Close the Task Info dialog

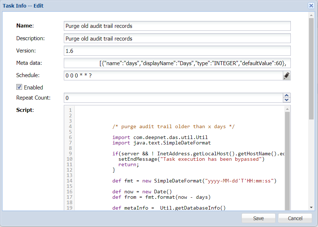(x=311, y=6)
